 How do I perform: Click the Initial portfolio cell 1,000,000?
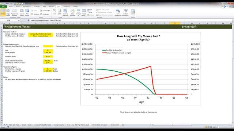tap(48, 52)
